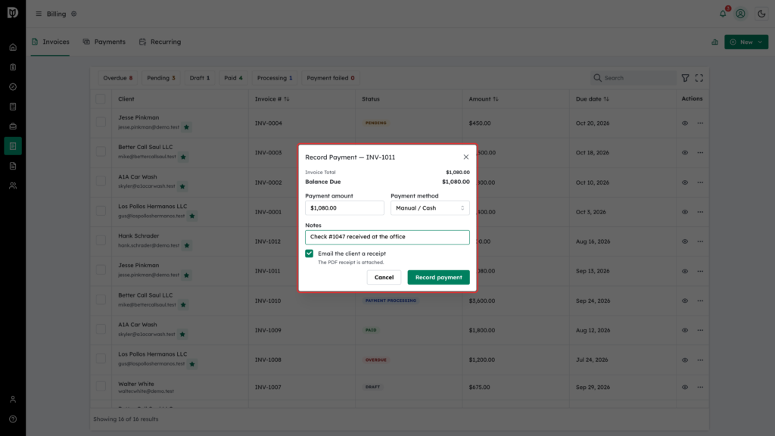Screen dimensions: 775x436
Task: Click star beside gus@lospolloshermanos.test INV-0001
Action: pyautogui.click(x=192, y=216)
